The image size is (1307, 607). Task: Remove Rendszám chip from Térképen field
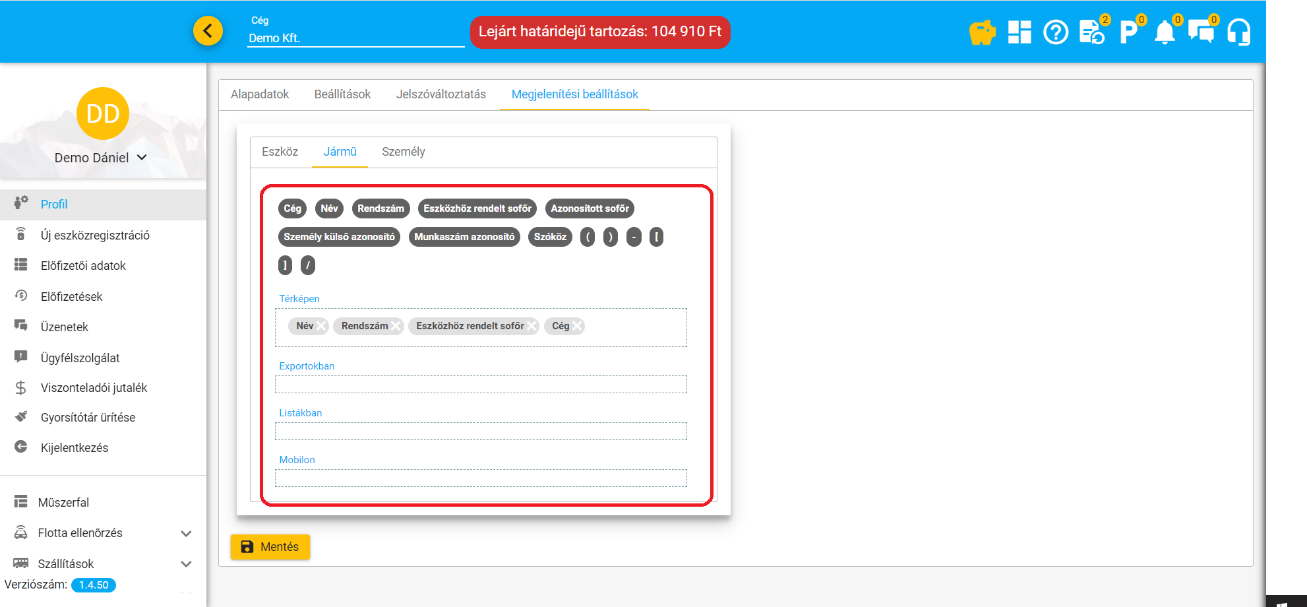coord(396,326)
